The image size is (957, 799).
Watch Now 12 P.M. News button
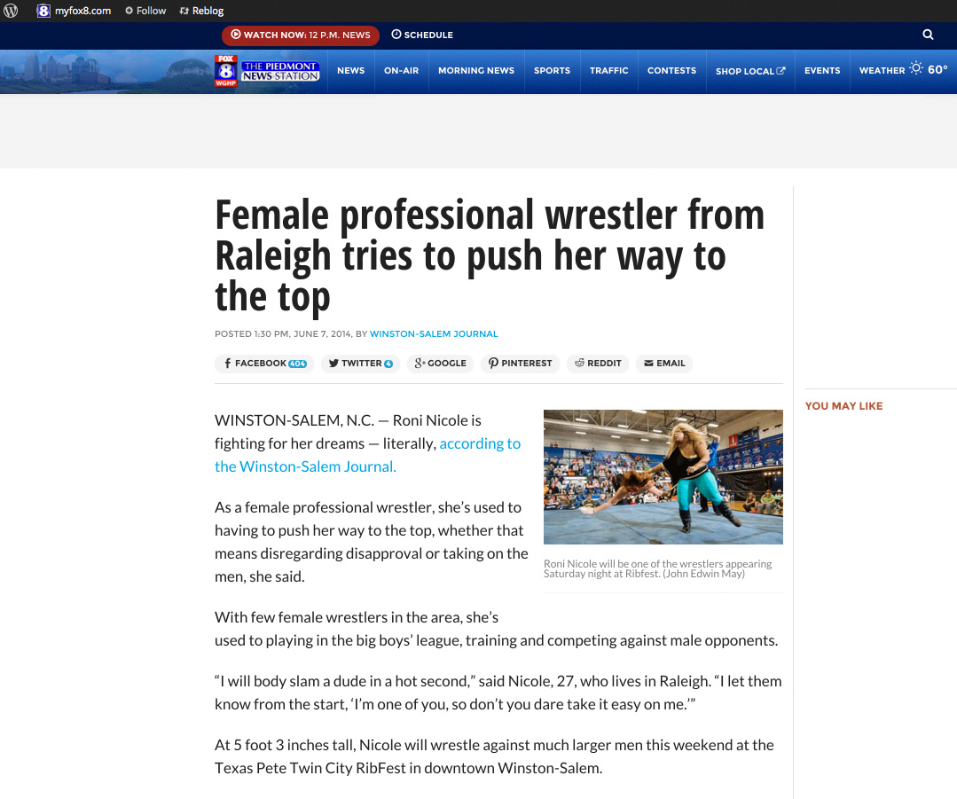coord(301,35)
